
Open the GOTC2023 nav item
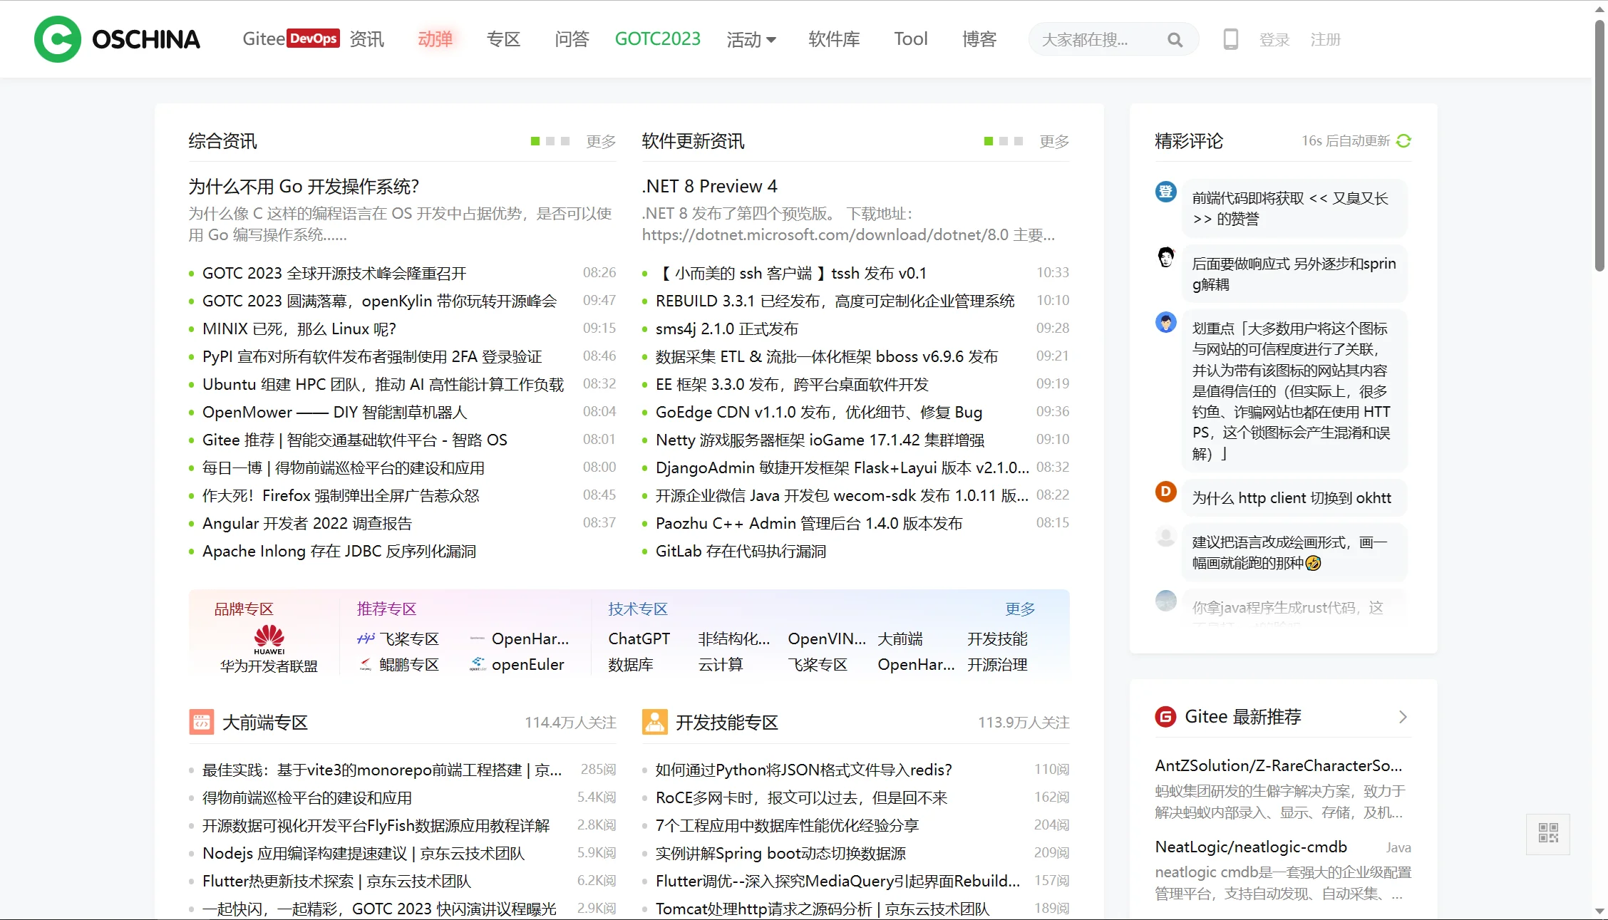(x=658, y=39)
